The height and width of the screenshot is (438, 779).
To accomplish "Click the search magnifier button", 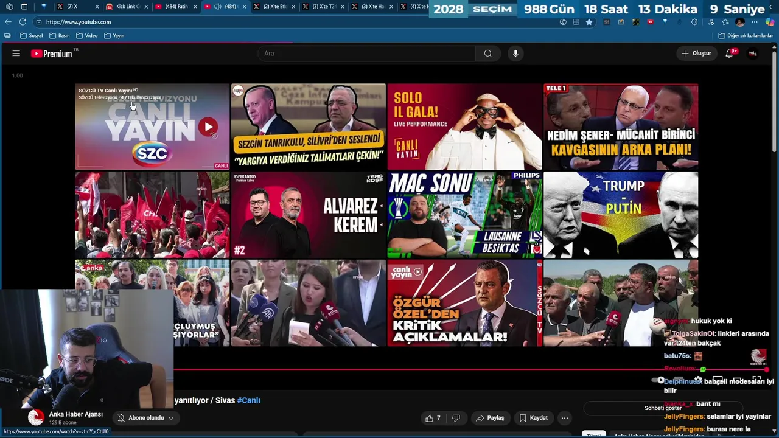I will [488, 54].
